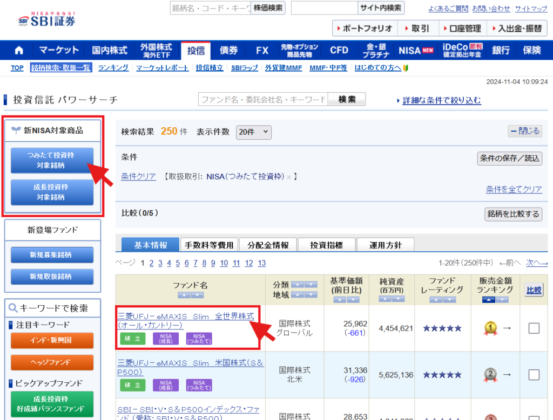Open 口座管理 menu

(x=463, y=29)
